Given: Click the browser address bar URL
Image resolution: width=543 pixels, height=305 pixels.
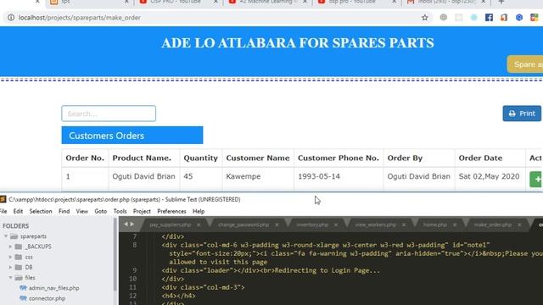Looking at the screenshot, I should (80, 17).
